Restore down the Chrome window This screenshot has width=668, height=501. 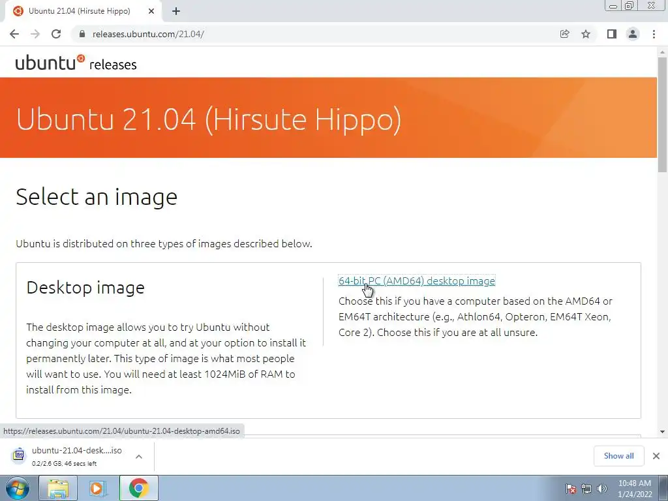(x=630, y=5)
